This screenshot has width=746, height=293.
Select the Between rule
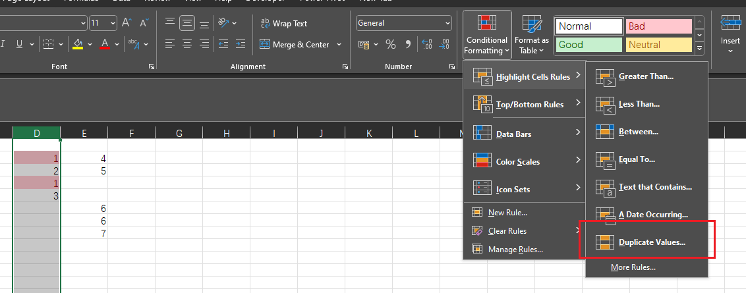[647, 131]
